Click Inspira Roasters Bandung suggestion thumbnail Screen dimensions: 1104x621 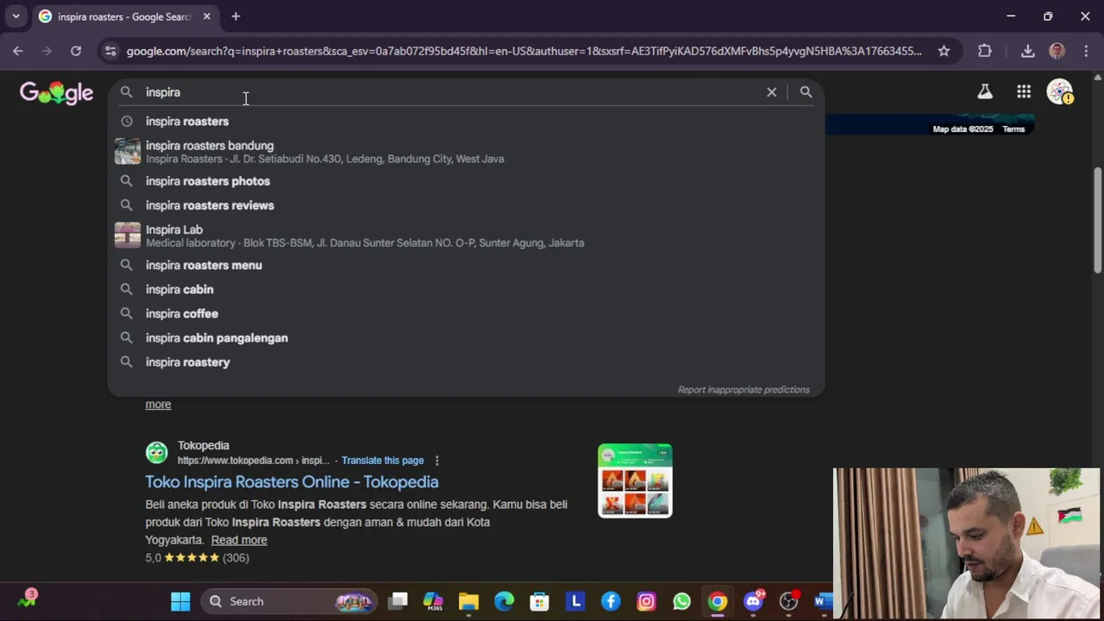(x=128, y=151)
